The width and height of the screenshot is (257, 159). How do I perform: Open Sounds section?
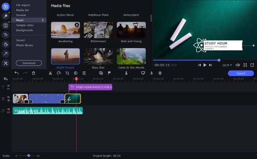click(x=21, y=15)
